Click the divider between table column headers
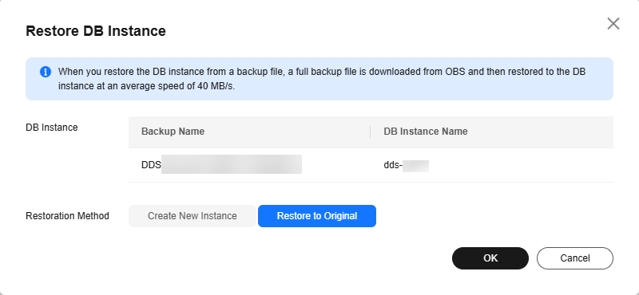The height and width of the screenshot is (295, 639). pos(371,132)
